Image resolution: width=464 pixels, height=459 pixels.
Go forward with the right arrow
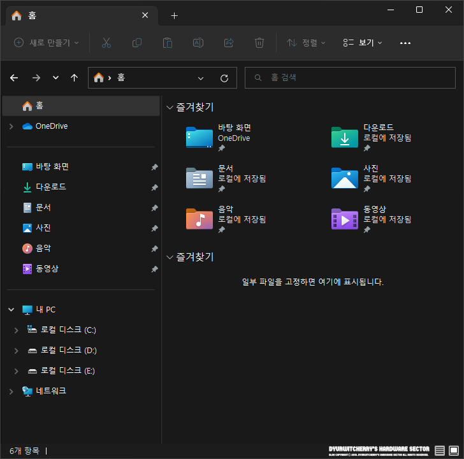tap(36, 78)
